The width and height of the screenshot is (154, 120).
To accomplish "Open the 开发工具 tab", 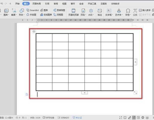I will (x=92, y=4).
